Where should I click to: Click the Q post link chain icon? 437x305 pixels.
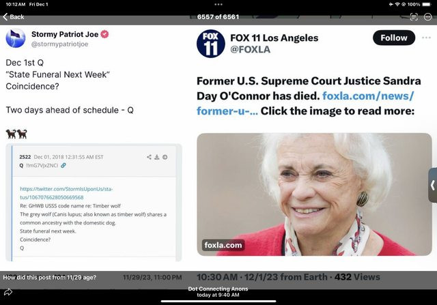pyautogui.click(x=64, y=165)
